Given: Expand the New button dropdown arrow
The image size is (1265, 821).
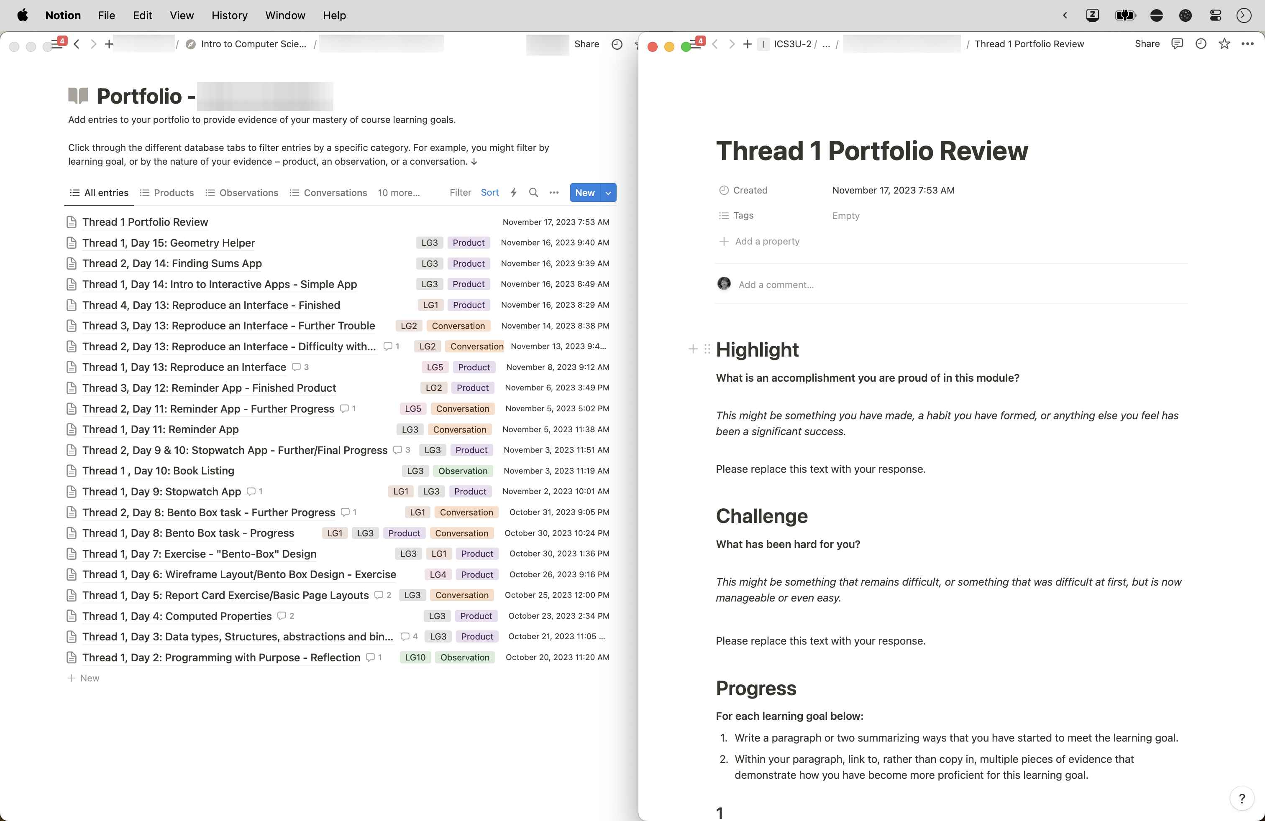Looking at the screenshot, I should point(608,193).
